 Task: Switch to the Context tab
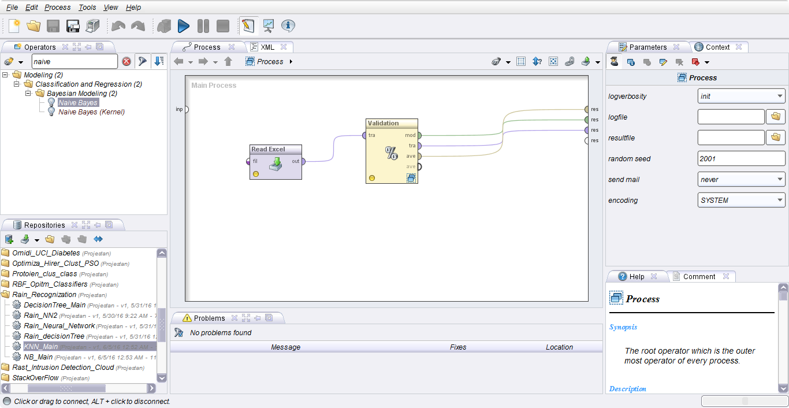click(x=718, y=47)
